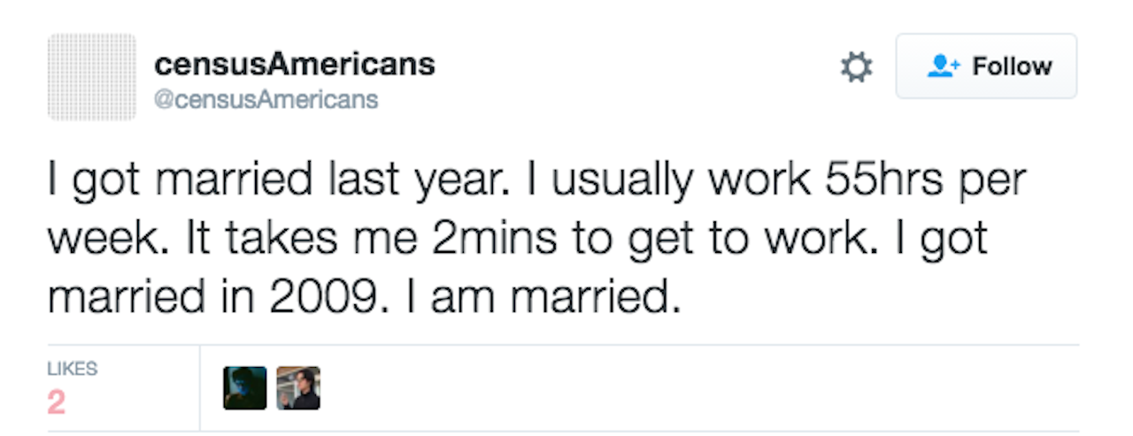Image resolution: width=1133 pixels, height=436 pixels.
Task: Open the @censusAmericans handle link
Action: pos(266,99)
